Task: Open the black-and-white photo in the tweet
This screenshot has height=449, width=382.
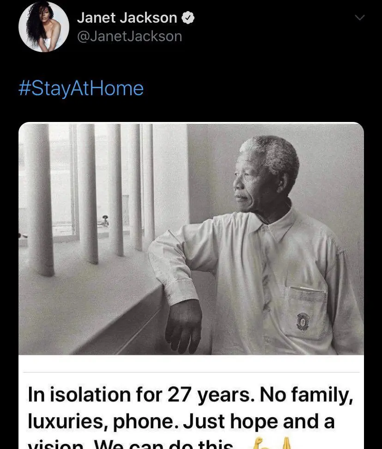Action: tap(191, 238)
